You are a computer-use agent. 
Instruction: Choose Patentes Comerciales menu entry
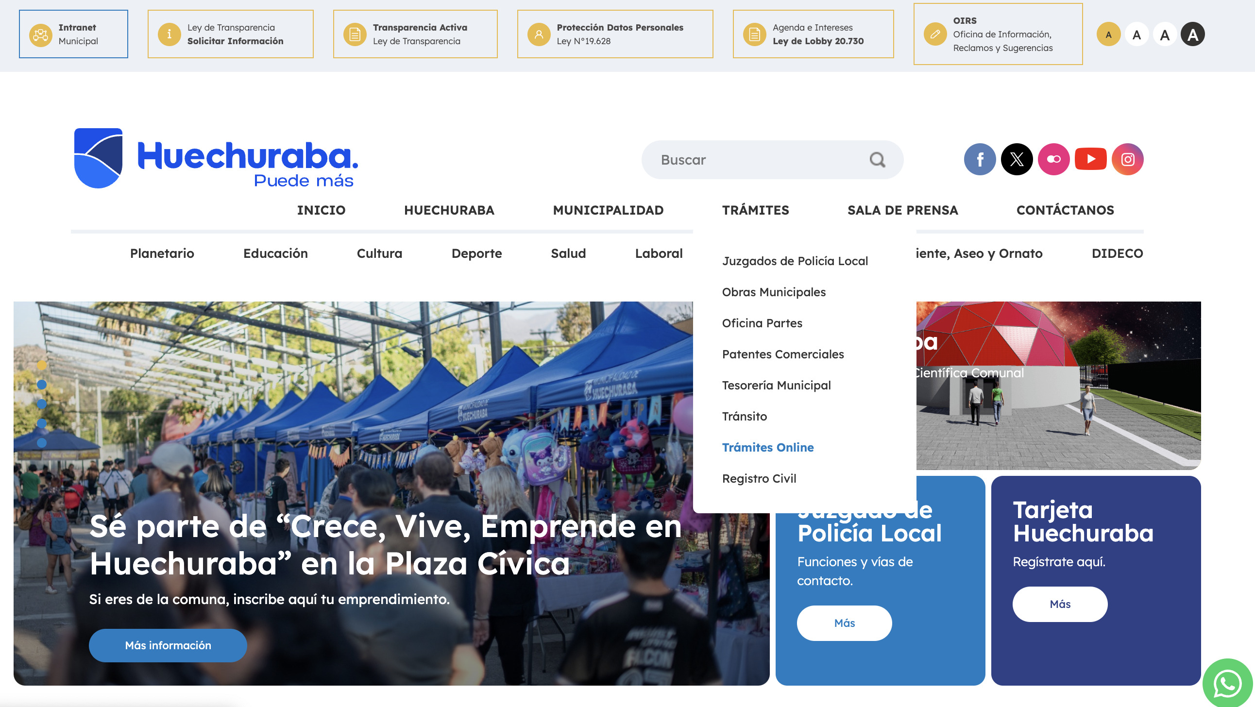click(x=783, y=355)
